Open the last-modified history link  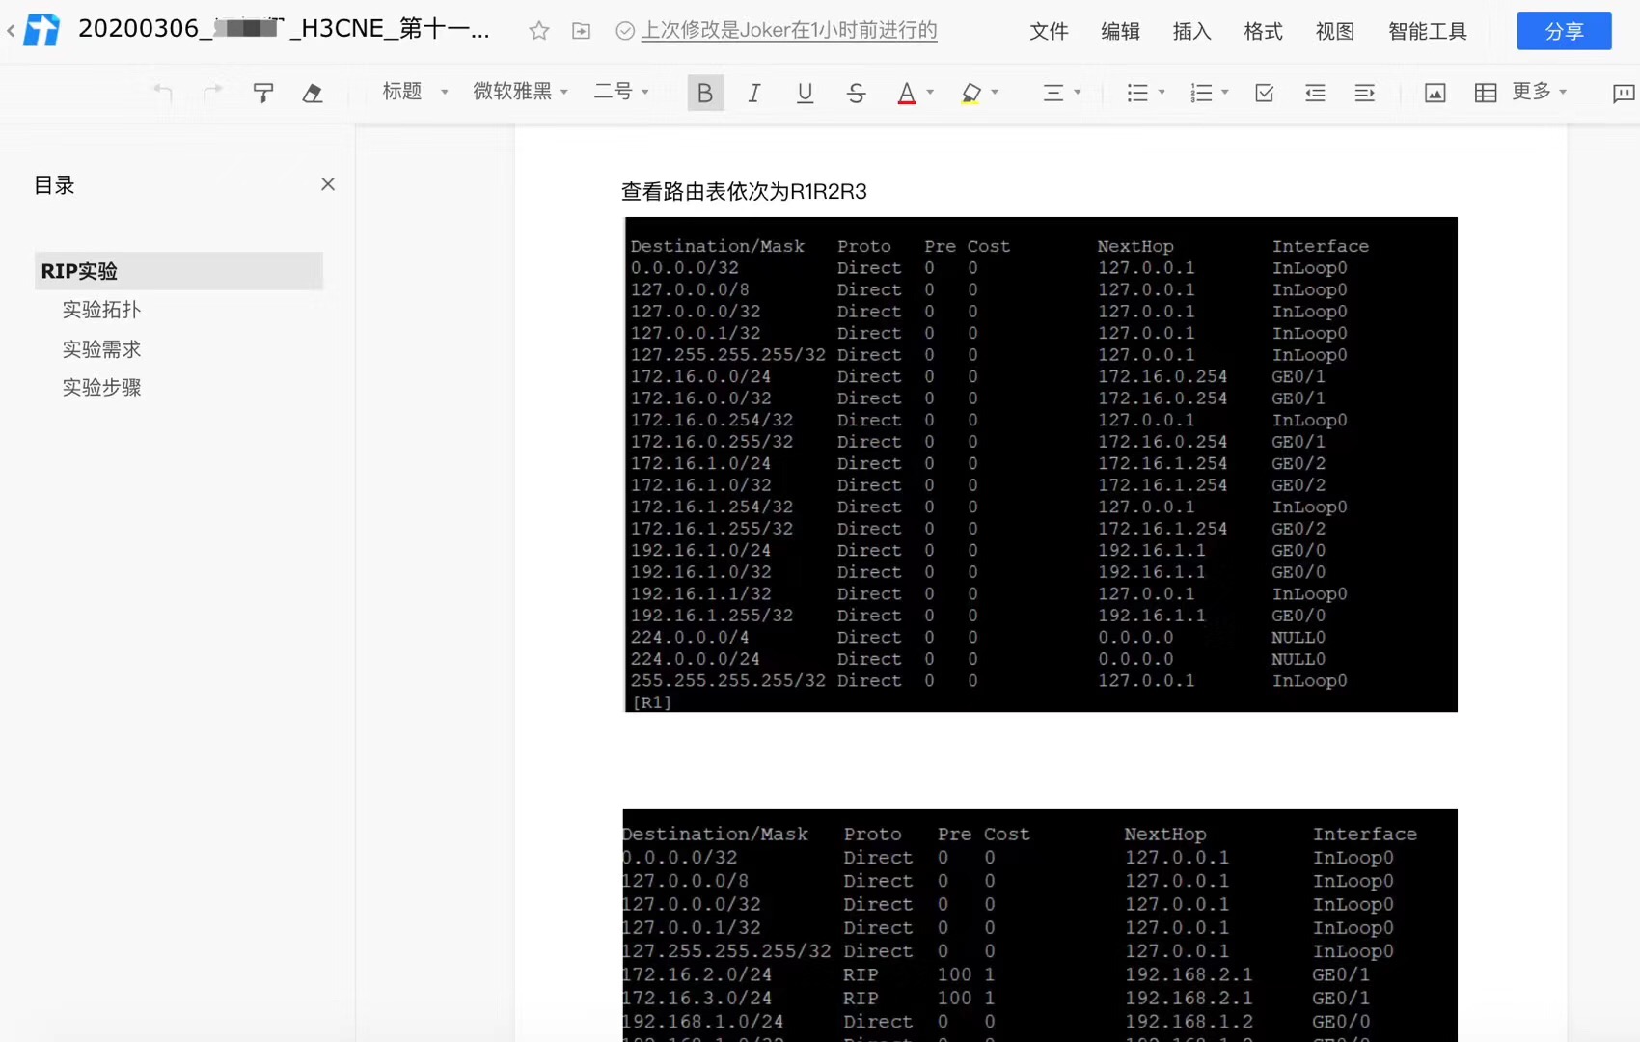[788, 31]
